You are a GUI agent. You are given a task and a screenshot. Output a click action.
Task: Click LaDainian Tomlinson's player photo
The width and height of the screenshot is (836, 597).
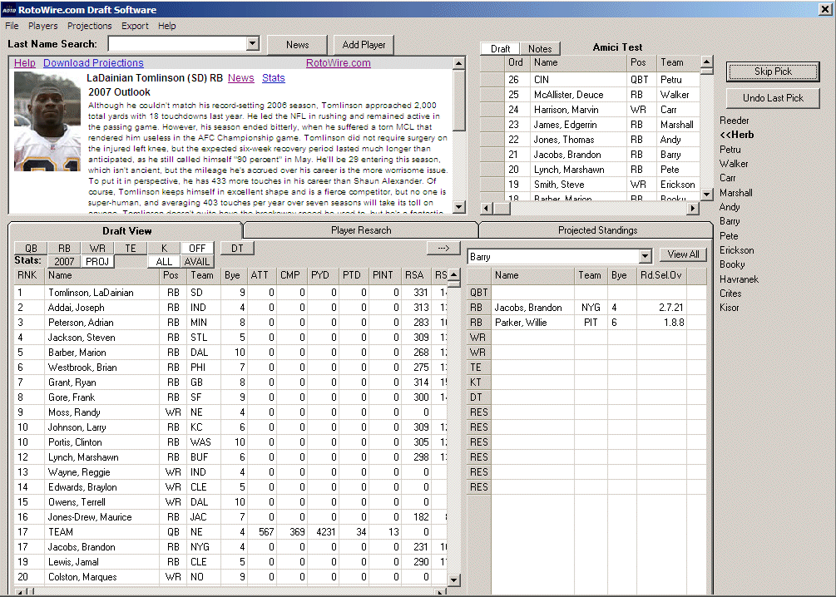point(47,121)
